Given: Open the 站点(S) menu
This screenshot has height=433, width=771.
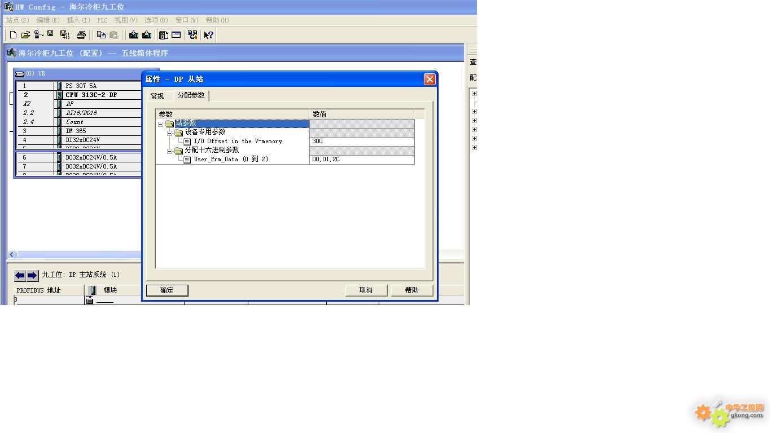Looking at the screenshot, I should [x=17, y=20].
